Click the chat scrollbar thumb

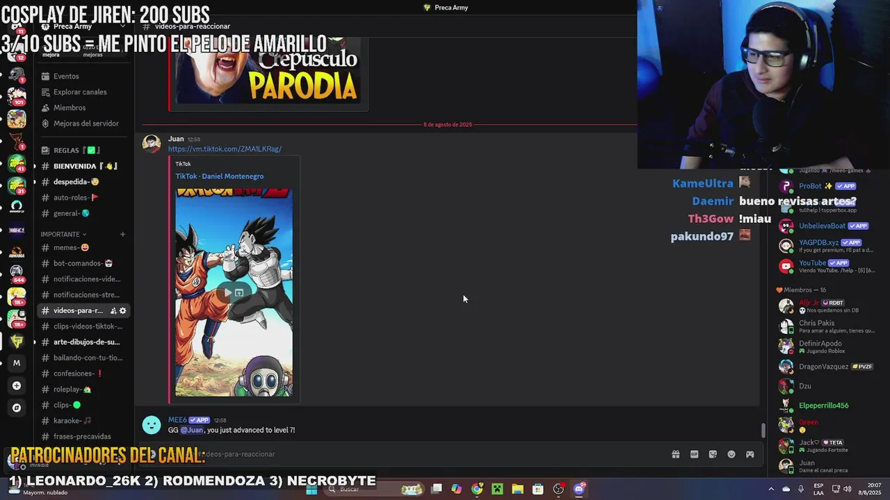(763, 431)
